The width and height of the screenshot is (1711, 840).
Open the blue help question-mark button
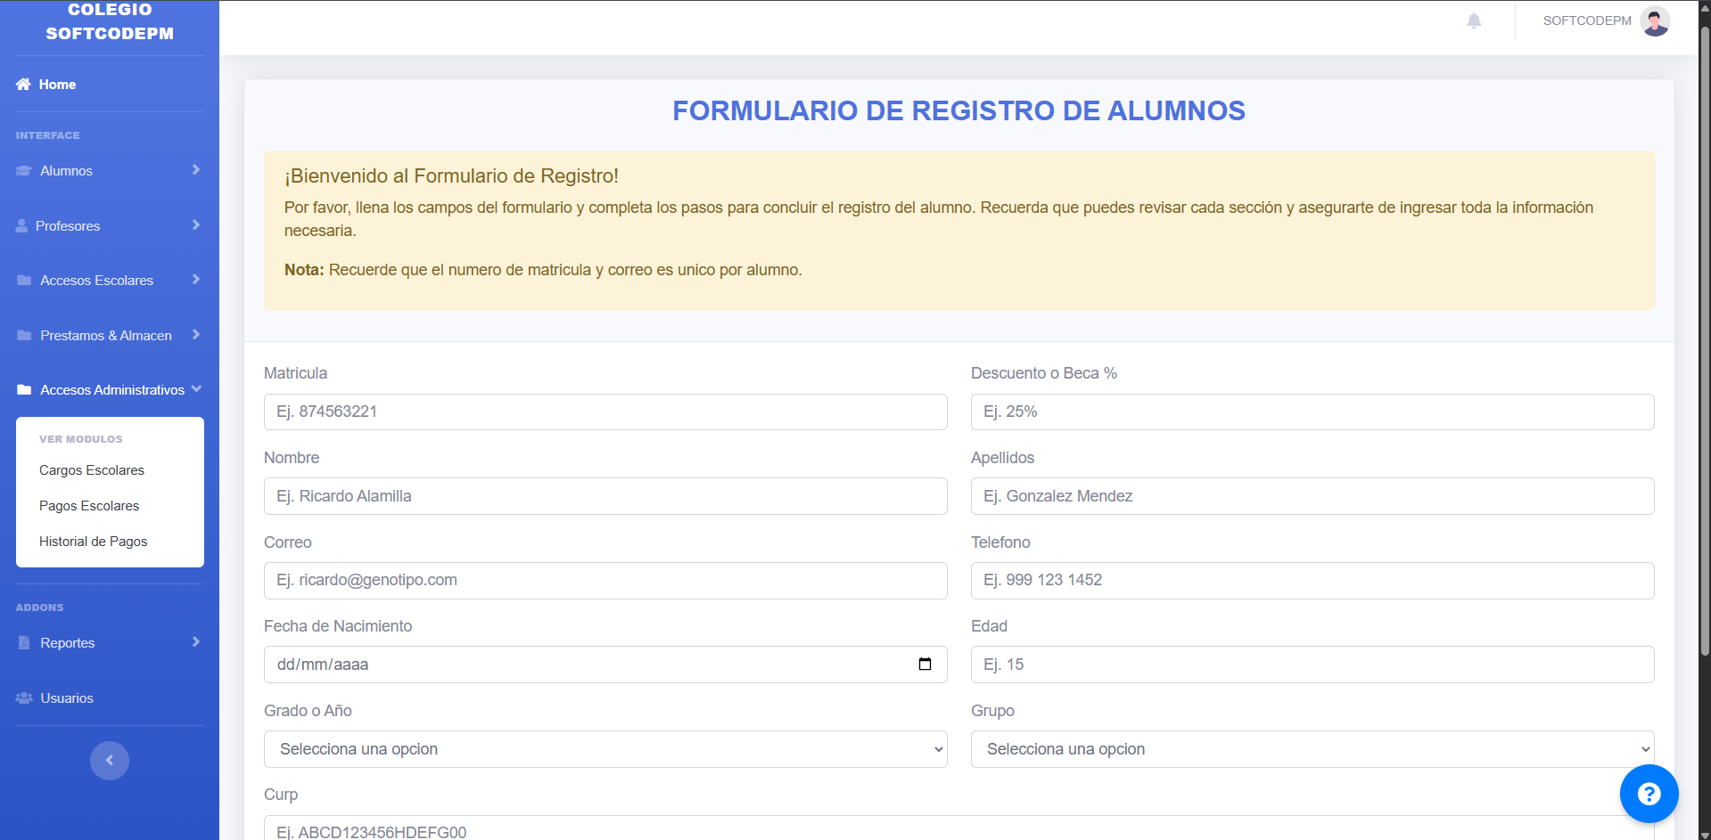(1649, 793)
